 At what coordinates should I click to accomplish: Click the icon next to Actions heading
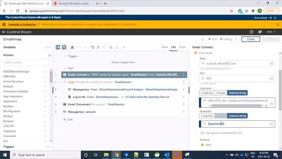click(x=49, y=55)
